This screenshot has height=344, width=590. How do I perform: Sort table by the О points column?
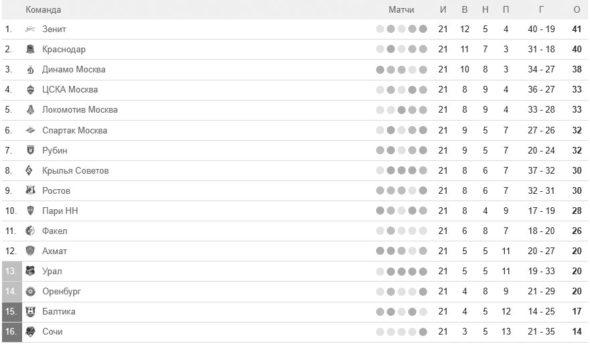click(577, 10)
